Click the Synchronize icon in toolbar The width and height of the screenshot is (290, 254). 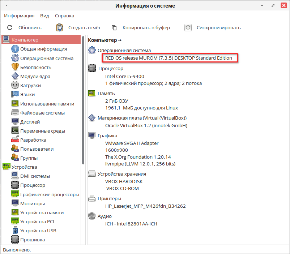(188, 27)
